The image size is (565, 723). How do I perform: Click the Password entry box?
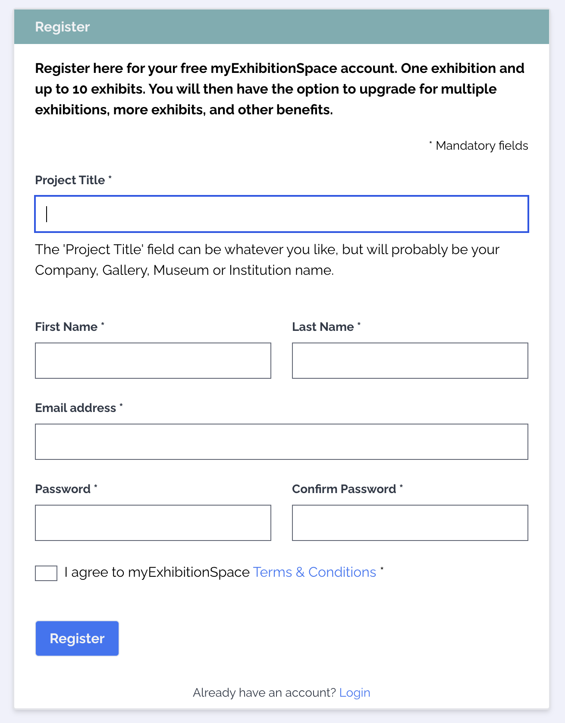[153, 523]
